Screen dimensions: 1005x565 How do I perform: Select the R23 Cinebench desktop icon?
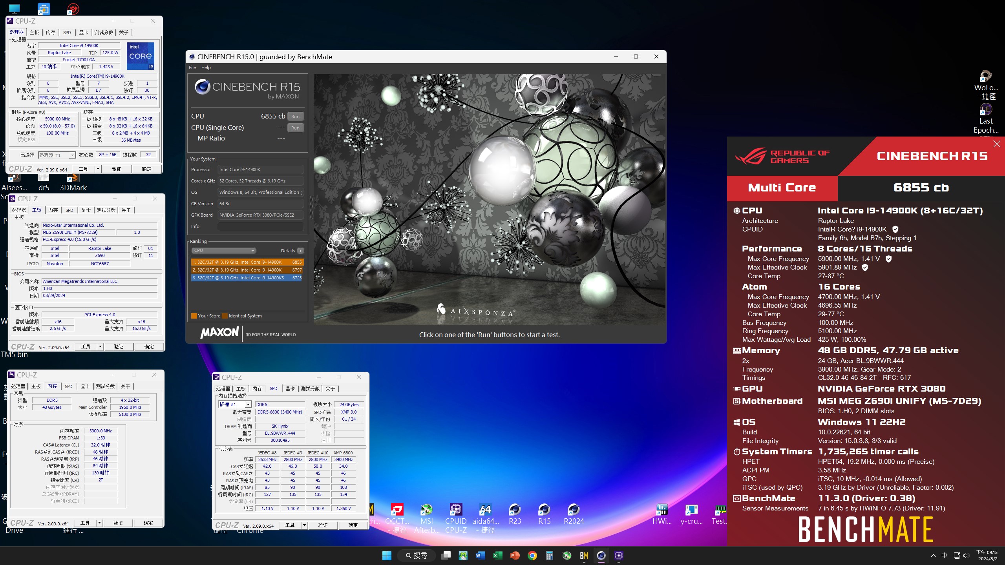[x=515, y=514]
